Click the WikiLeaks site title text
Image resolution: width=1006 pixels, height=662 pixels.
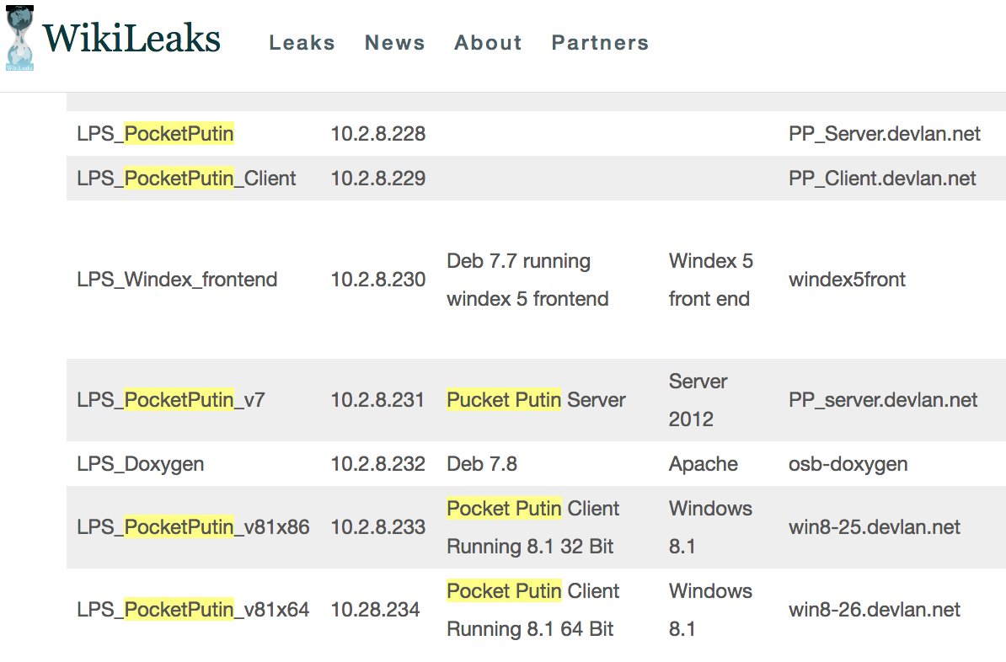point(131,40)
